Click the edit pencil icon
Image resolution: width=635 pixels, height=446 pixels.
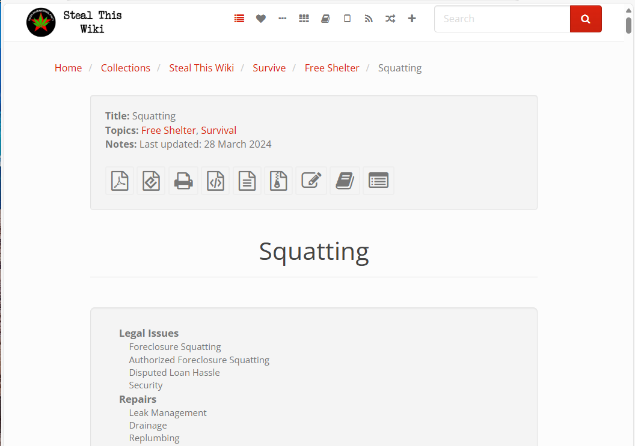pyautogui.click(x=311, y=181)
